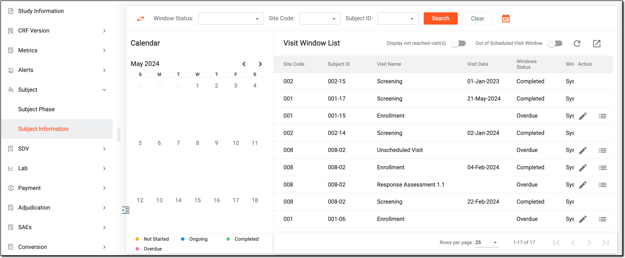Go to next calendar month
This screenshot has height=258, width=625.
pyautogui.click(x=260, y=64)
